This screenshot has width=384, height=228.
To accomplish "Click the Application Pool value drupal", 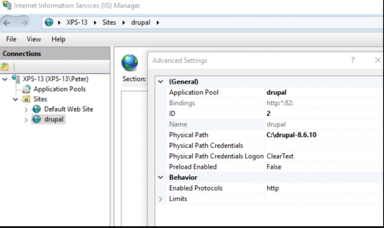I will point(276,92).
